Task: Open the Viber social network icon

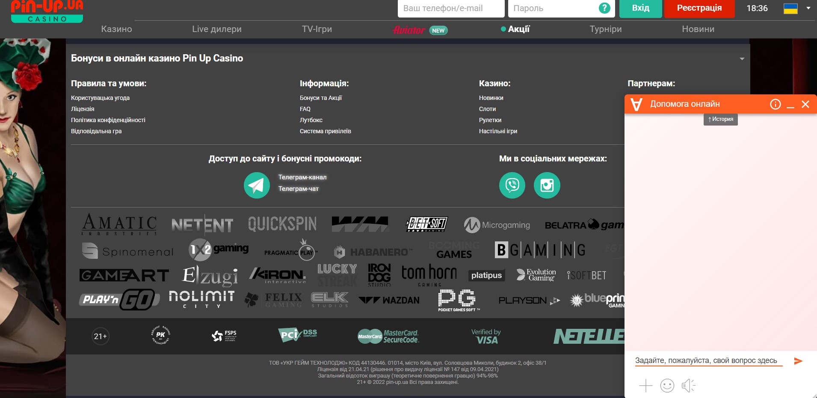Action: (512, 185)
